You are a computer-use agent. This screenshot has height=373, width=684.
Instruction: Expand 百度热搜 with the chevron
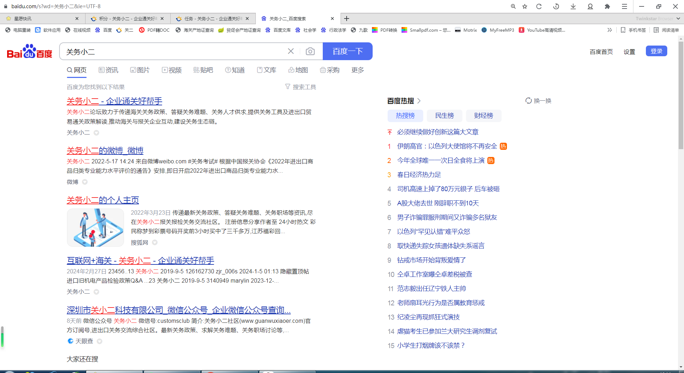click(x=419, y=101)
